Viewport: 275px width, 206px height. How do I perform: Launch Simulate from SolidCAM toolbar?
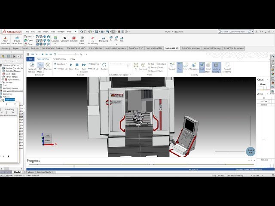pos(74,39)
